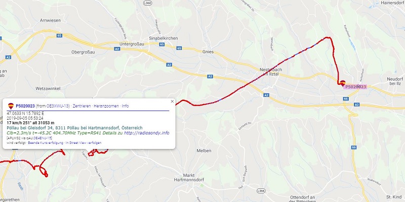Image resolution: width=405 pixels, height=202 pixels.
Task: Click the A2 highway shield near Untergroßau
Action: pos(117,48)
